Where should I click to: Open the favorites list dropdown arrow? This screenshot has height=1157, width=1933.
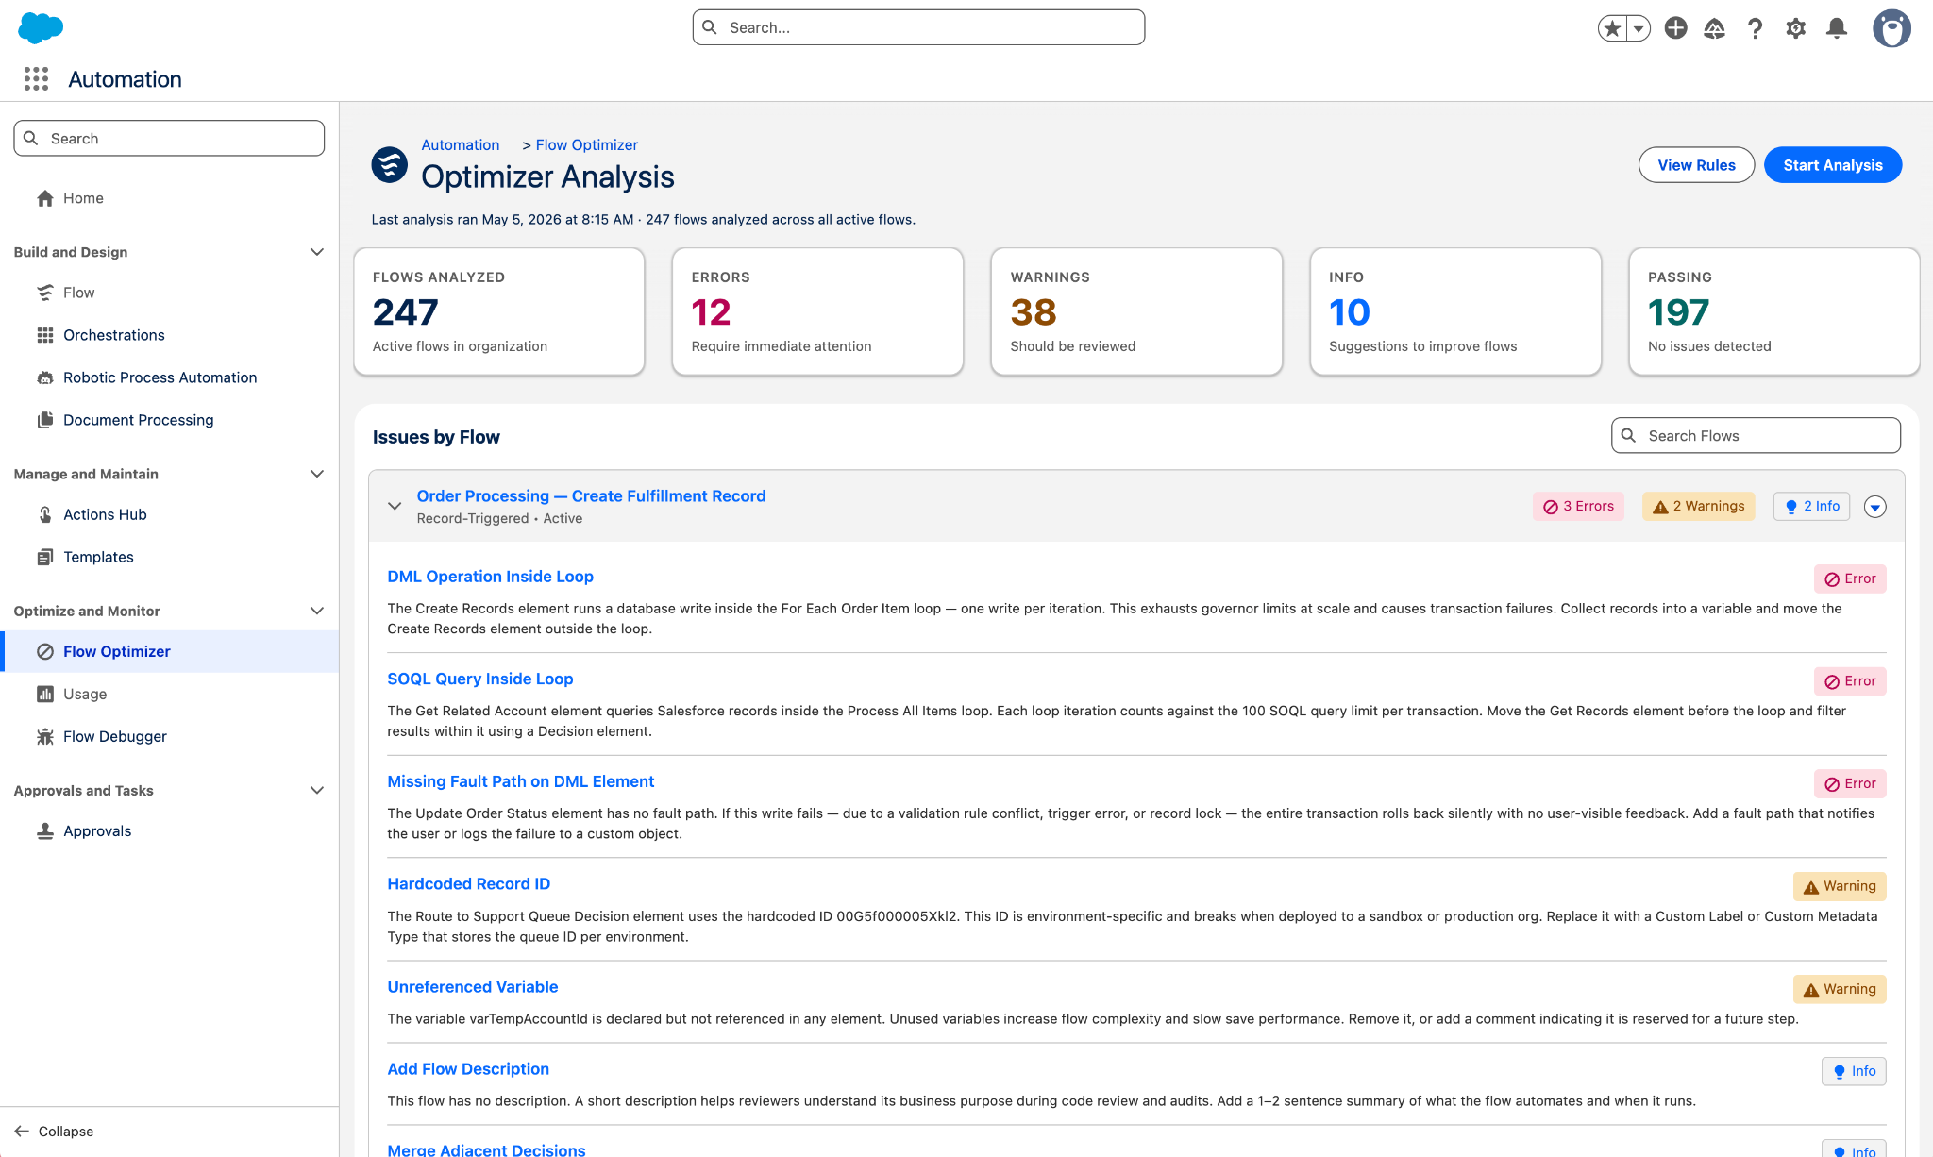click(1639, 28)
